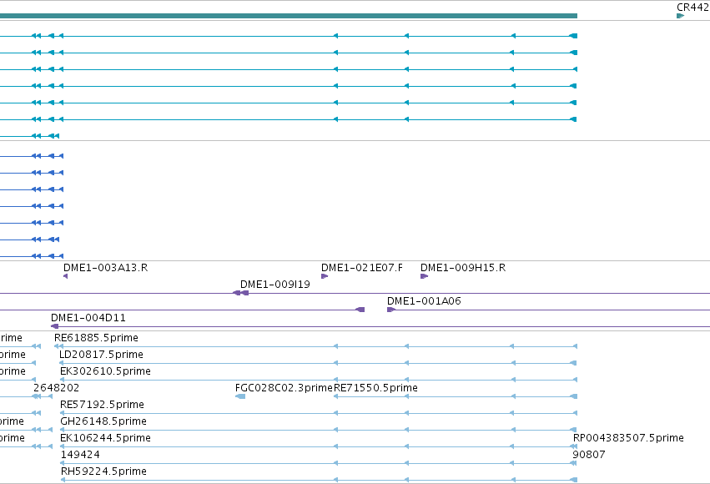
Task: Click the RE61885.5prime label
Action: pyautogui.click(x=96, y=338)
